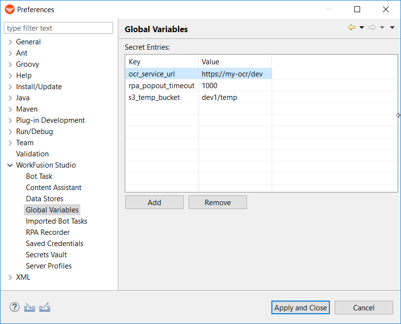
Task: Click the https://my-ocr/dev value cell
Action: coord(235,74)
